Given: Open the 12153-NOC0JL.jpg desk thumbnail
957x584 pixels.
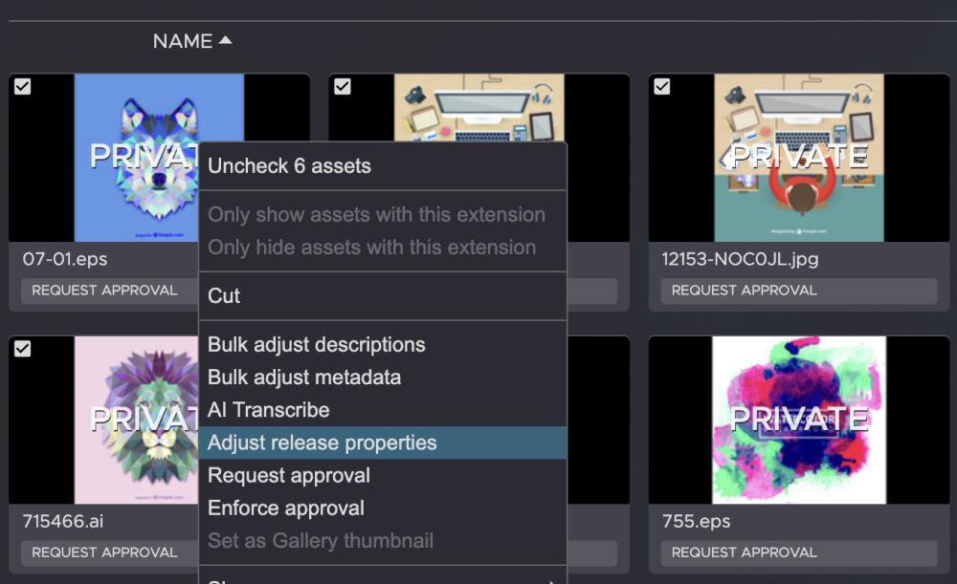Looking at the screenshot, I should coord(799,158).
